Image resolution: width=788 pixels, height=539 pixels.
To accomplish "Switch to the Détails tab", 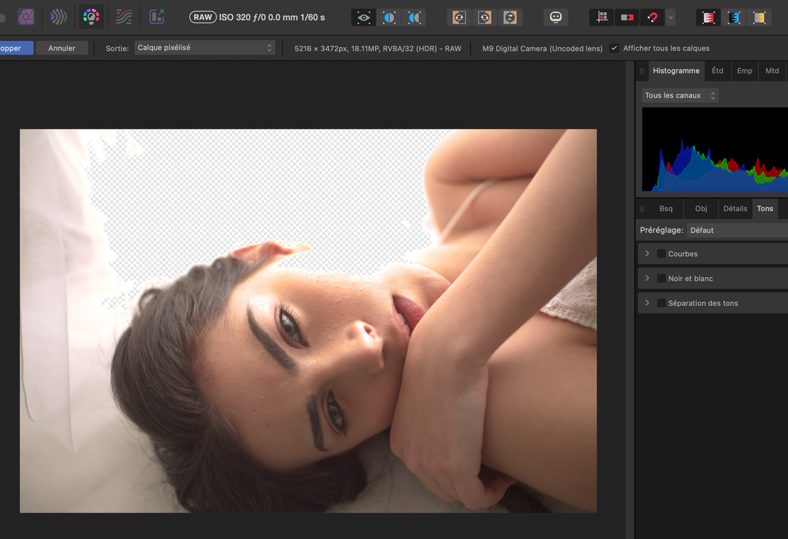I will click(x=735, y=209).
